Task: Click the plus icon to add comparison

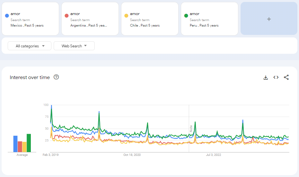Action: (x=269, y=19)
